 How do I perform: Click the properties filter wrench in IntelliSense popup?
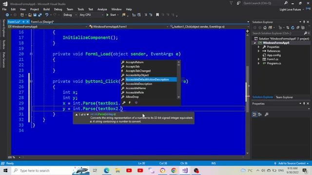[x=124, y=103]
